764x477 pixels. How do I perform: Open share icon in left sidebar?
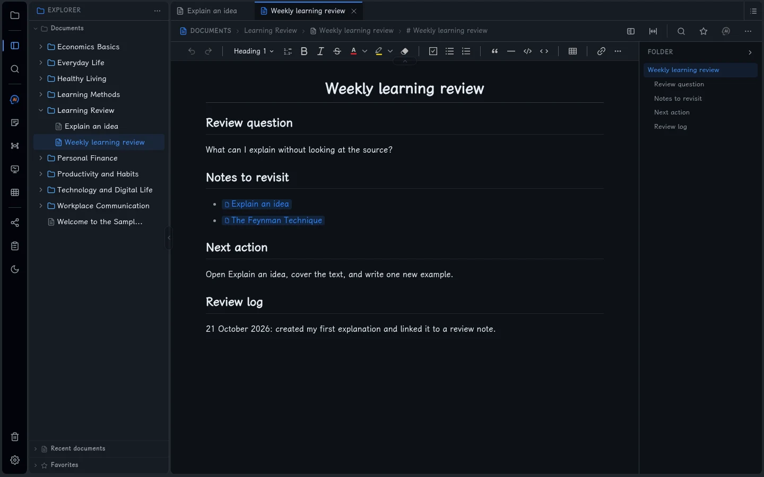[x=15, y=223]
